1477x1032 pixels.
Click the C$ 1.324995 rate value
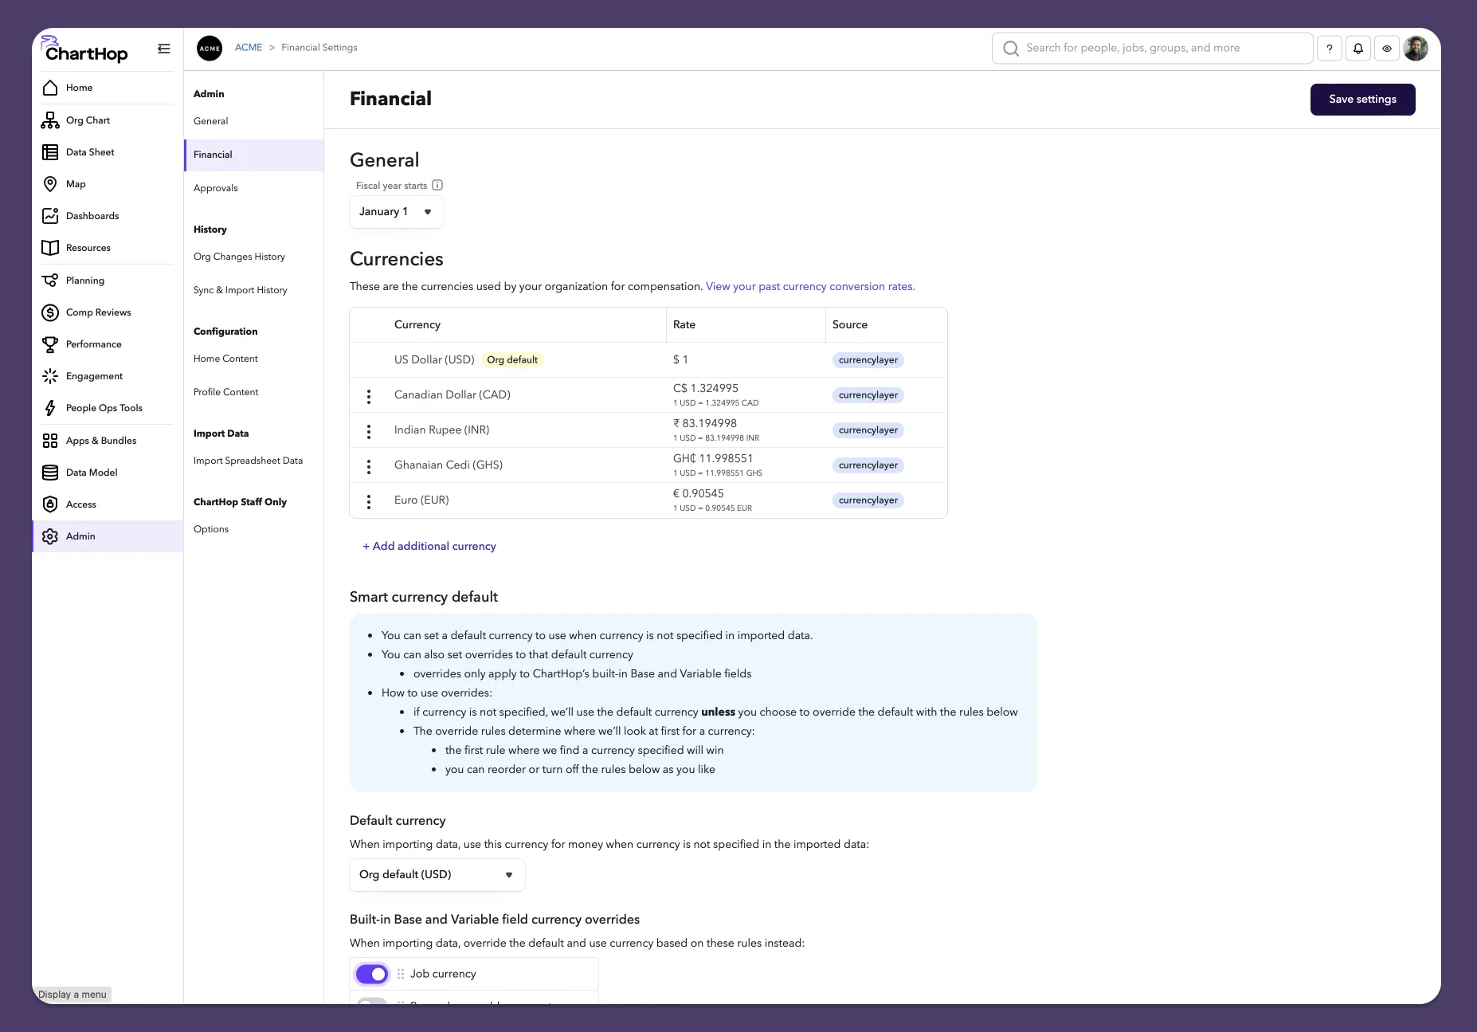705,388
